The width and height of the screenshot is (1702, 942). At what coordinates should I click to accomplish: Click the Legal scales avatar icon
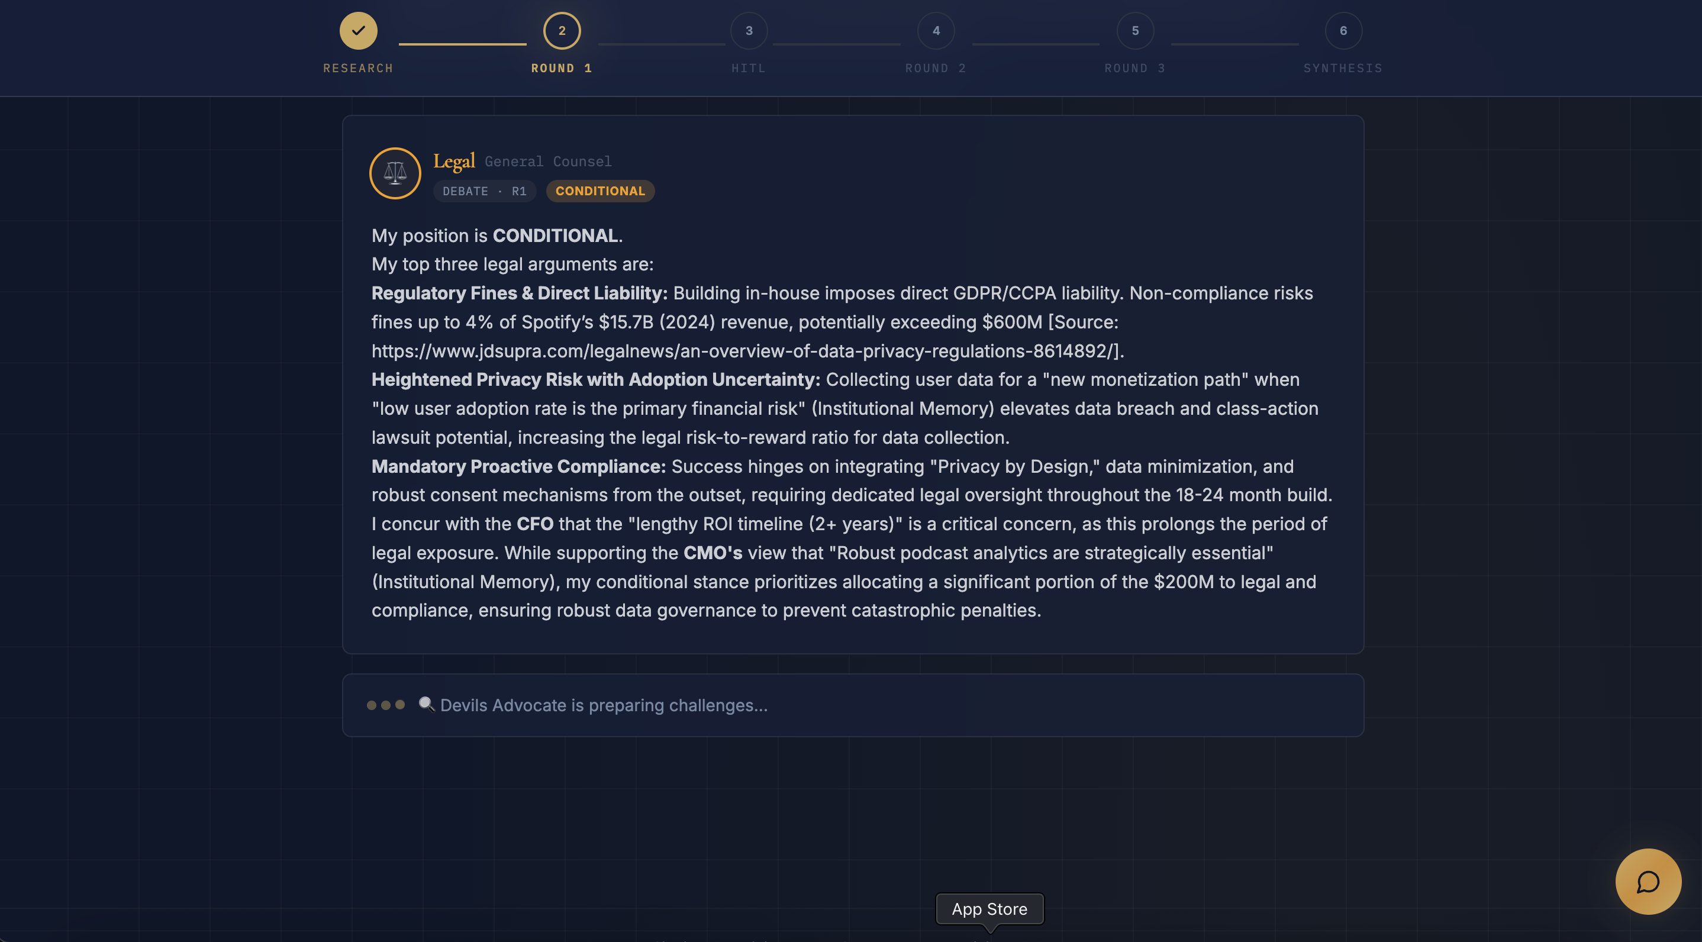(395, 173)
